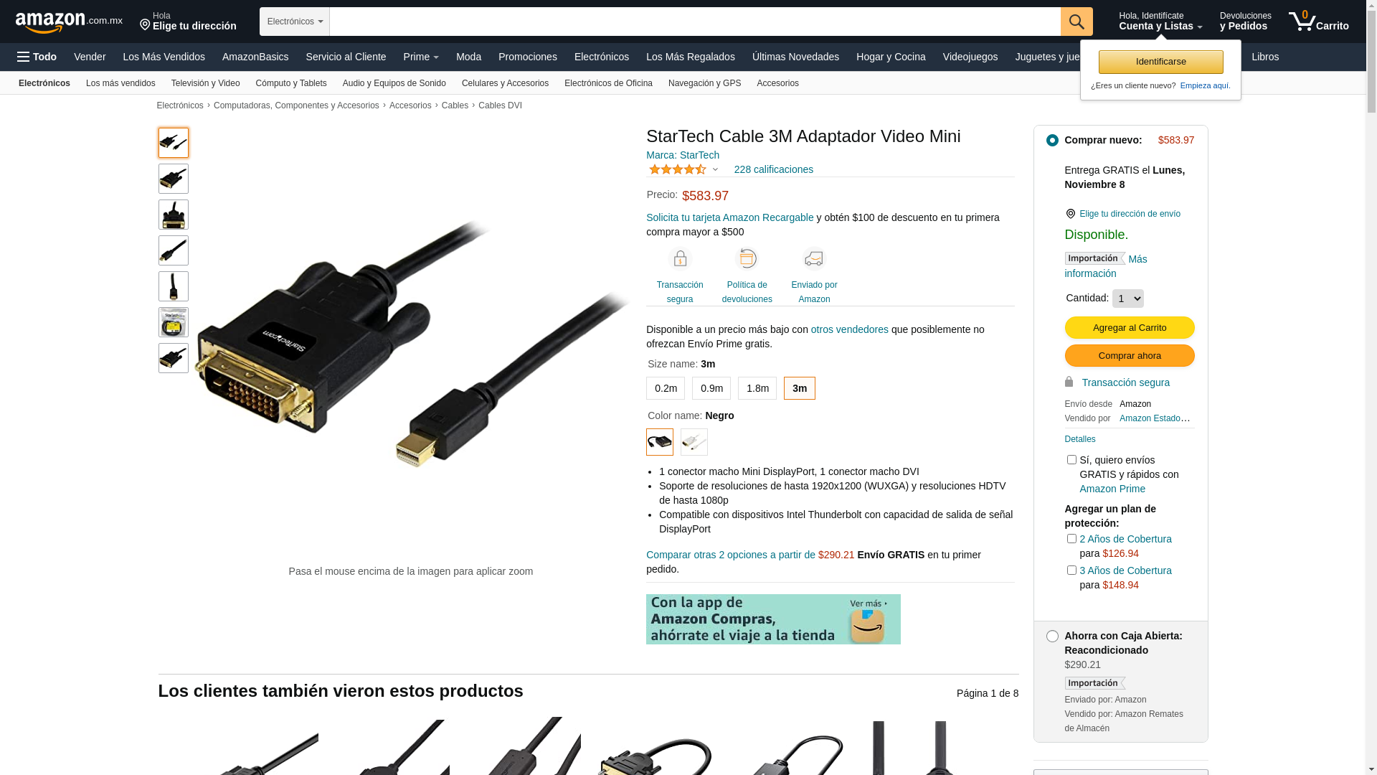Click the location pin for Elige tu dirección
The height and width of the screenshot is (775, 1377).
[145, 25]
